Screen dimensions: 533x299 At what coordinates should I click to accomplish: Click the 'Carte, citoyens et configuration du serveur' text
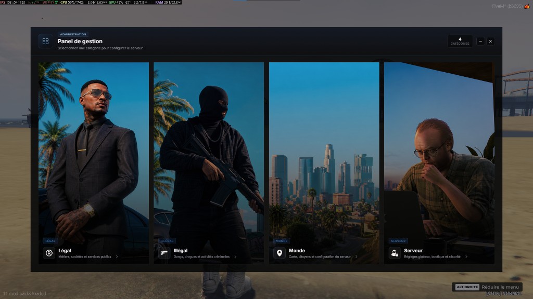[x=320, y=256]
